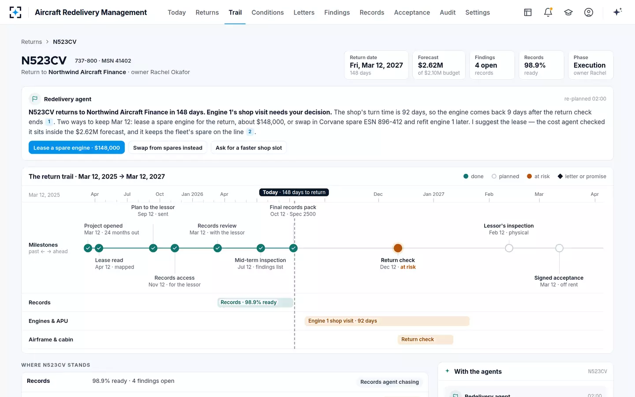Click Lease a spare engine · $148,000

[77, 148]
